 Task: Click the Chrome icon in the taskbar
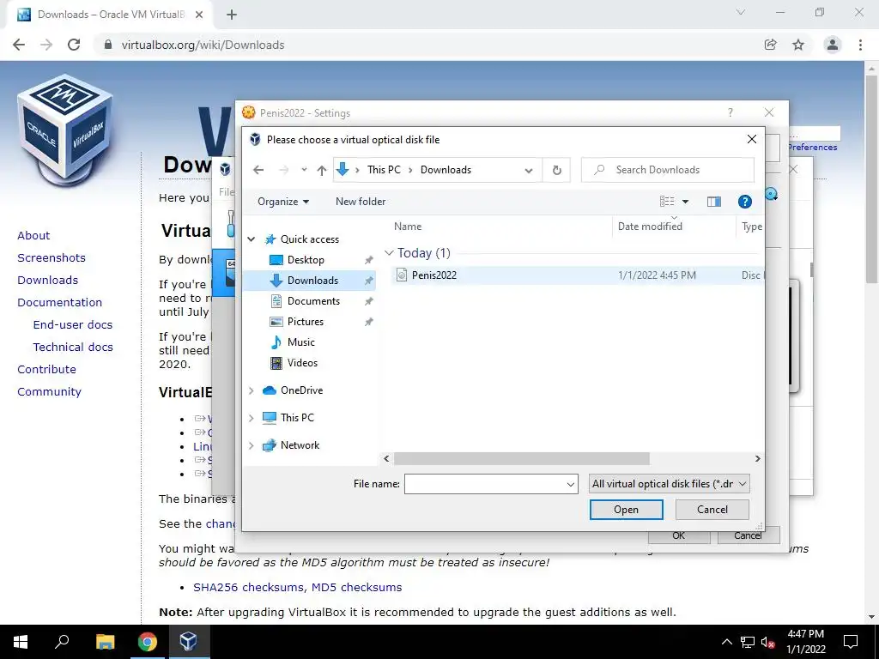click(x=147, y=642)
